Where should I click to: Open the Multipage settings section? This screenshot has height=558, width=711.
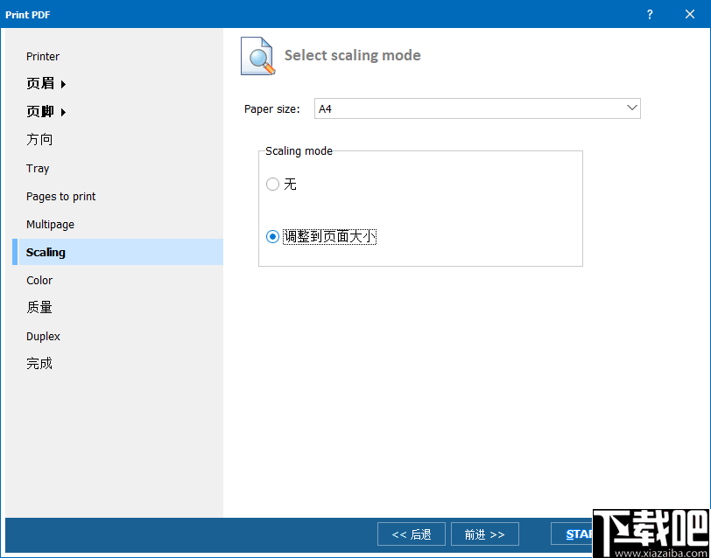(50, 224)
